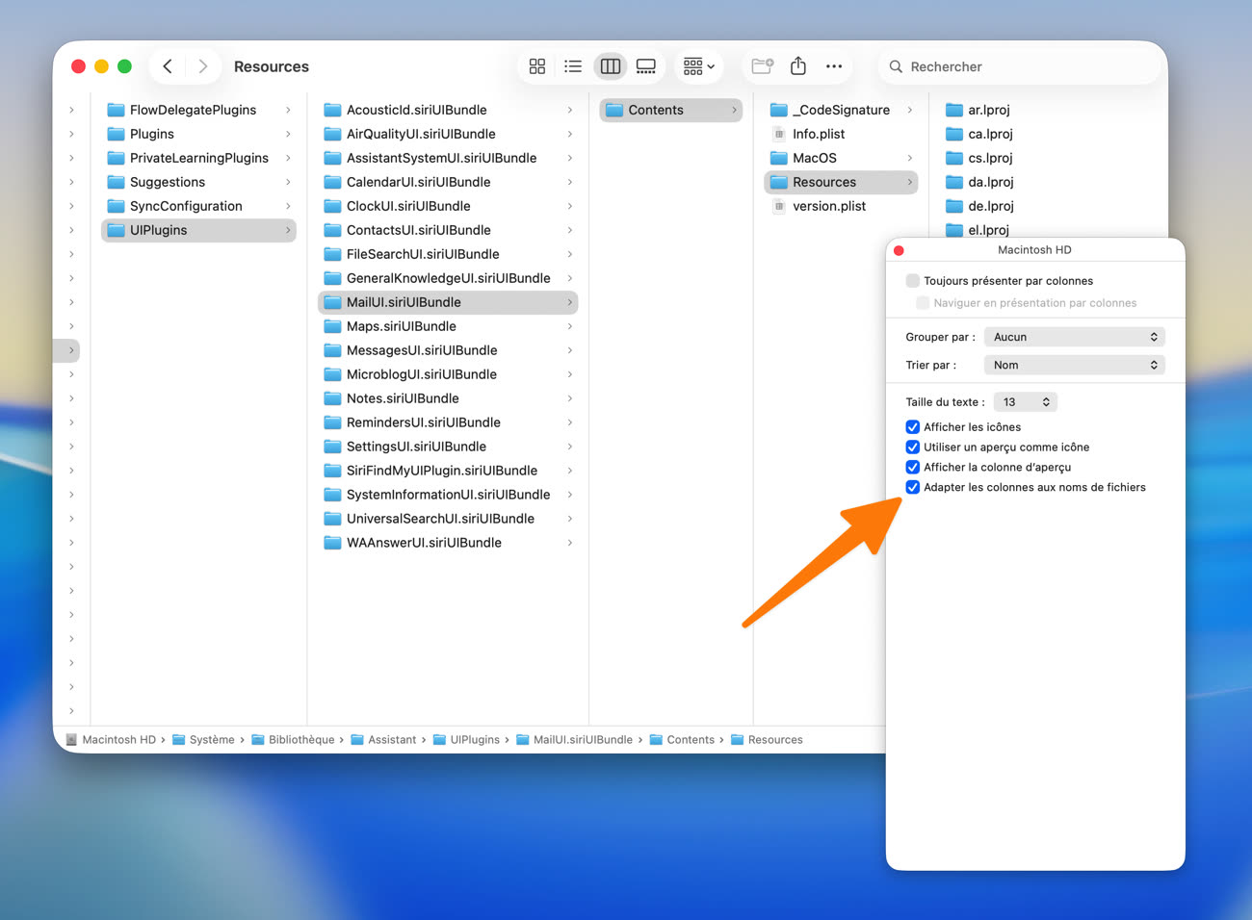Select the Info.plist file

point(818,134)
